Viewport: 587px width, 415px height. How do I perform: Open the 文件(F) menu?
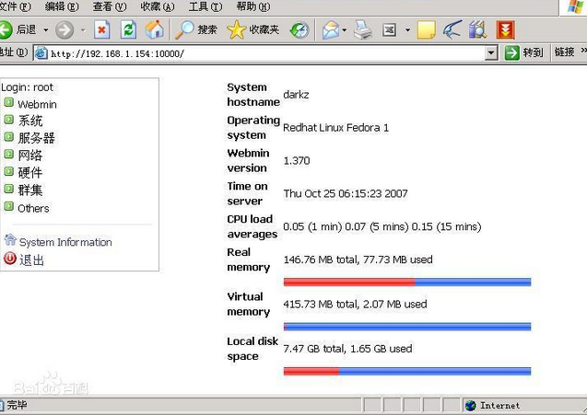(x=15, y=6)
